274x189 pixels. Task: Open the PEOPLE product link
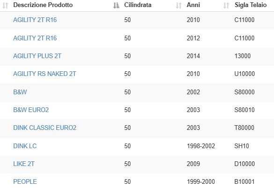click(25, 181)
